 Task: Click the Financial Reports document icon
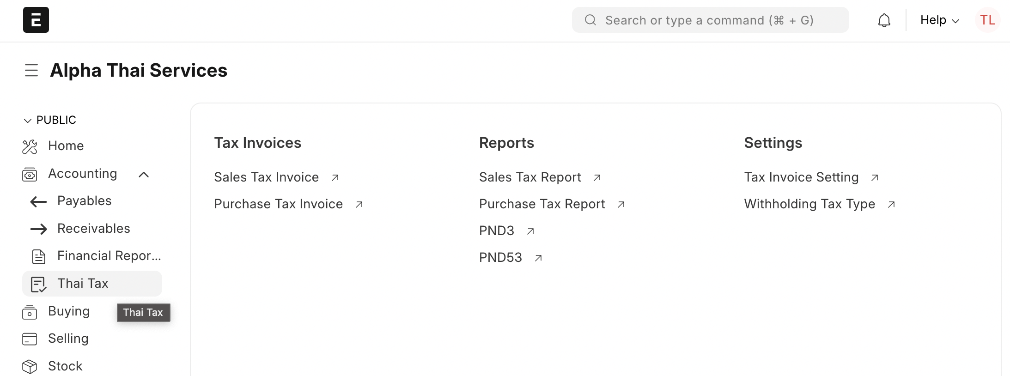[39, 256]
